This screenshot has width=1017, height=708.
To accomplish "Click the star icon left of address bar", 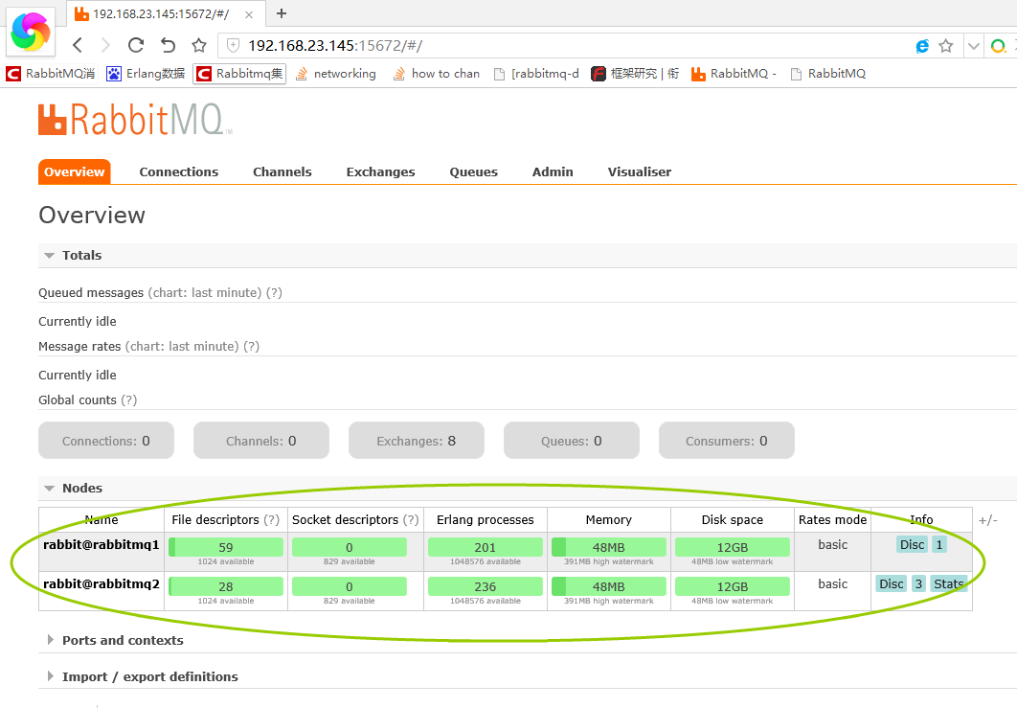I will coord(199,45).
